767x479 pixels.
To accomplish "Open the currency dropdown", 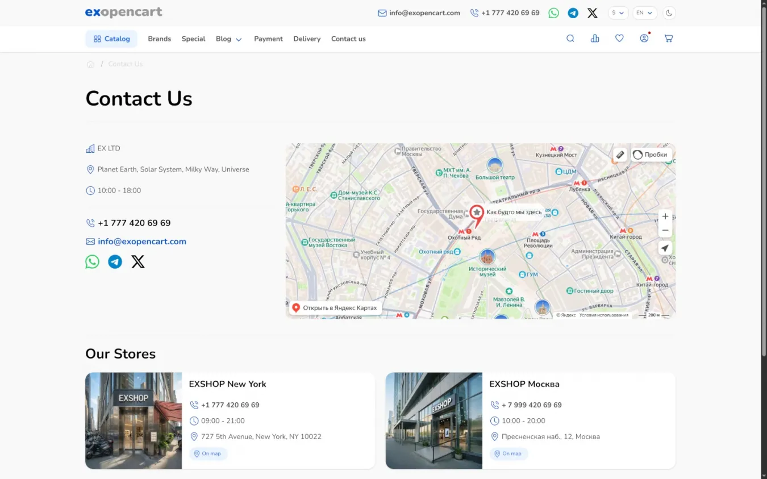I will coord(618,13).
